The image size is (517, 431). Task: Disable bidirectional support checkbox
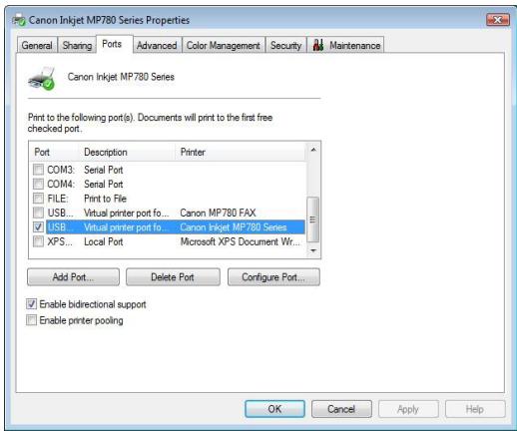(31, 304)
